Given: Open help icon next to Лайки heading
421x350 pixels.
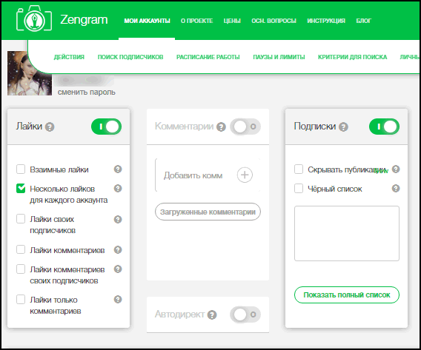Looking at the screenshot, I should 50,127.
